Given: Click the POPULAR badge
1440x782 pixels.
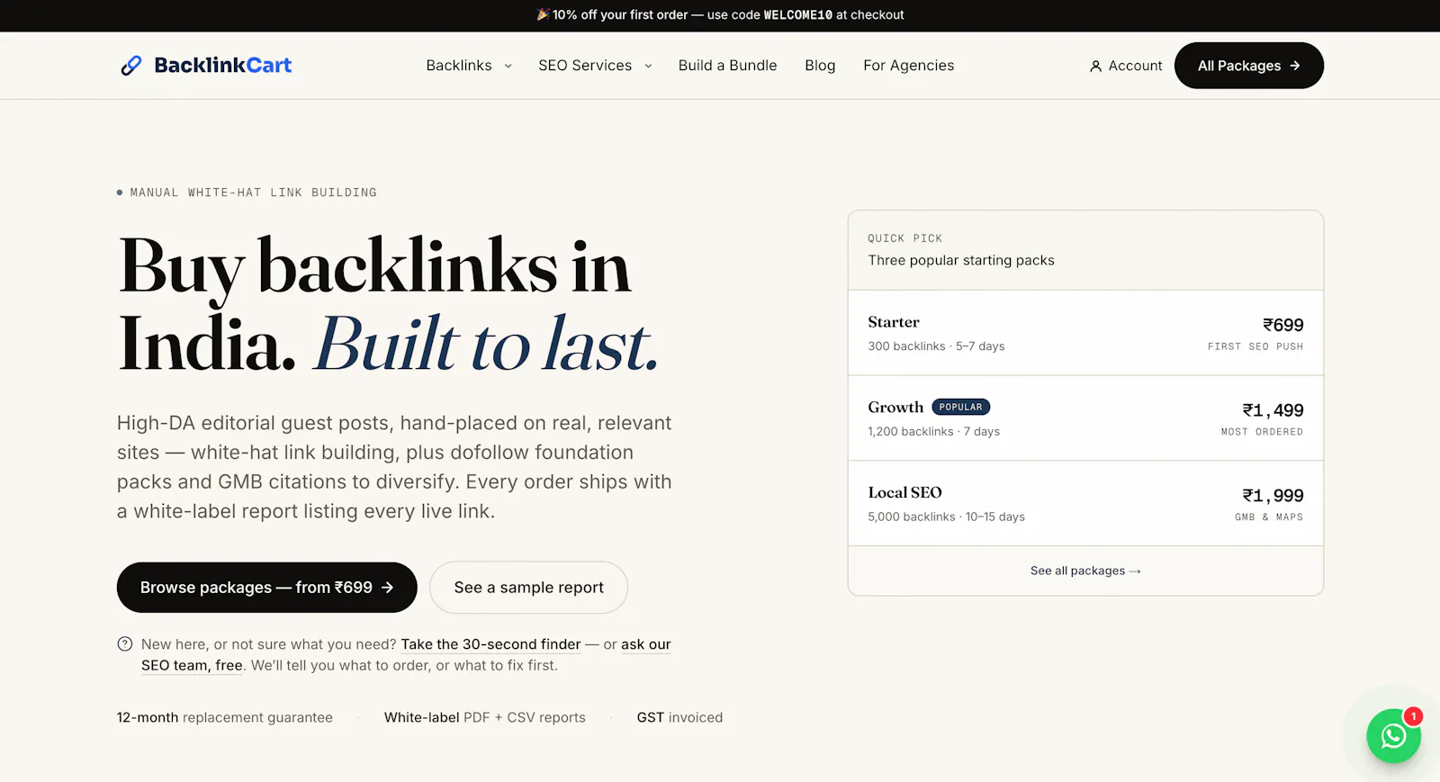Looking at the screenshot, I should 961,408.
